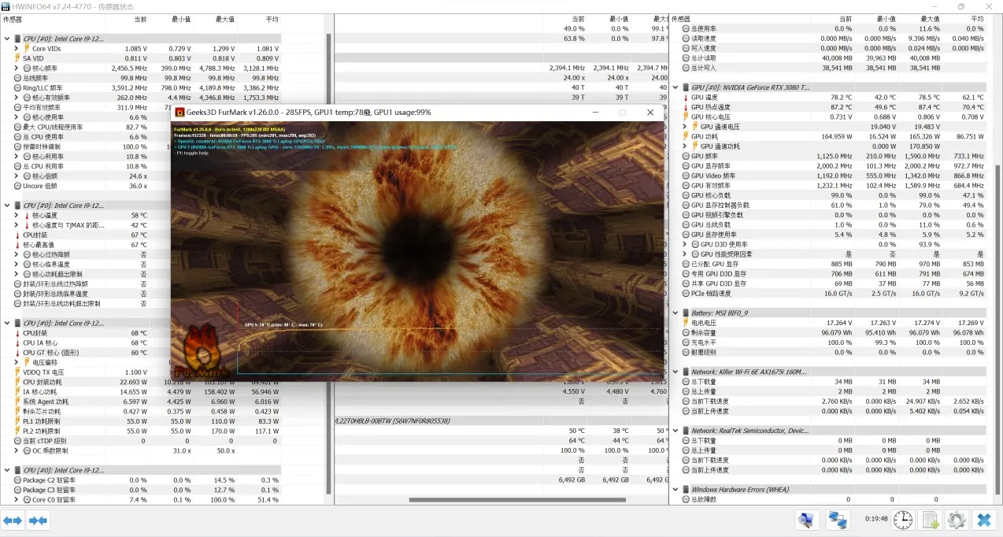The width and height of the screenshot is (1003, 537).
Task: Click the shrink-columns inward arrows button
Action: coord(38,520)
